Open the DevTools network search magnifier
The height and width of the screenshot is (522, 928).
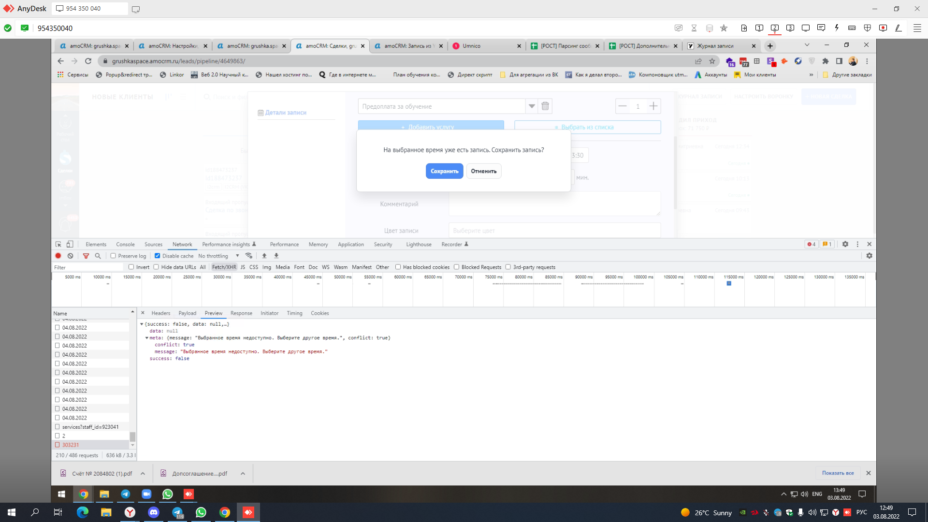98,256
